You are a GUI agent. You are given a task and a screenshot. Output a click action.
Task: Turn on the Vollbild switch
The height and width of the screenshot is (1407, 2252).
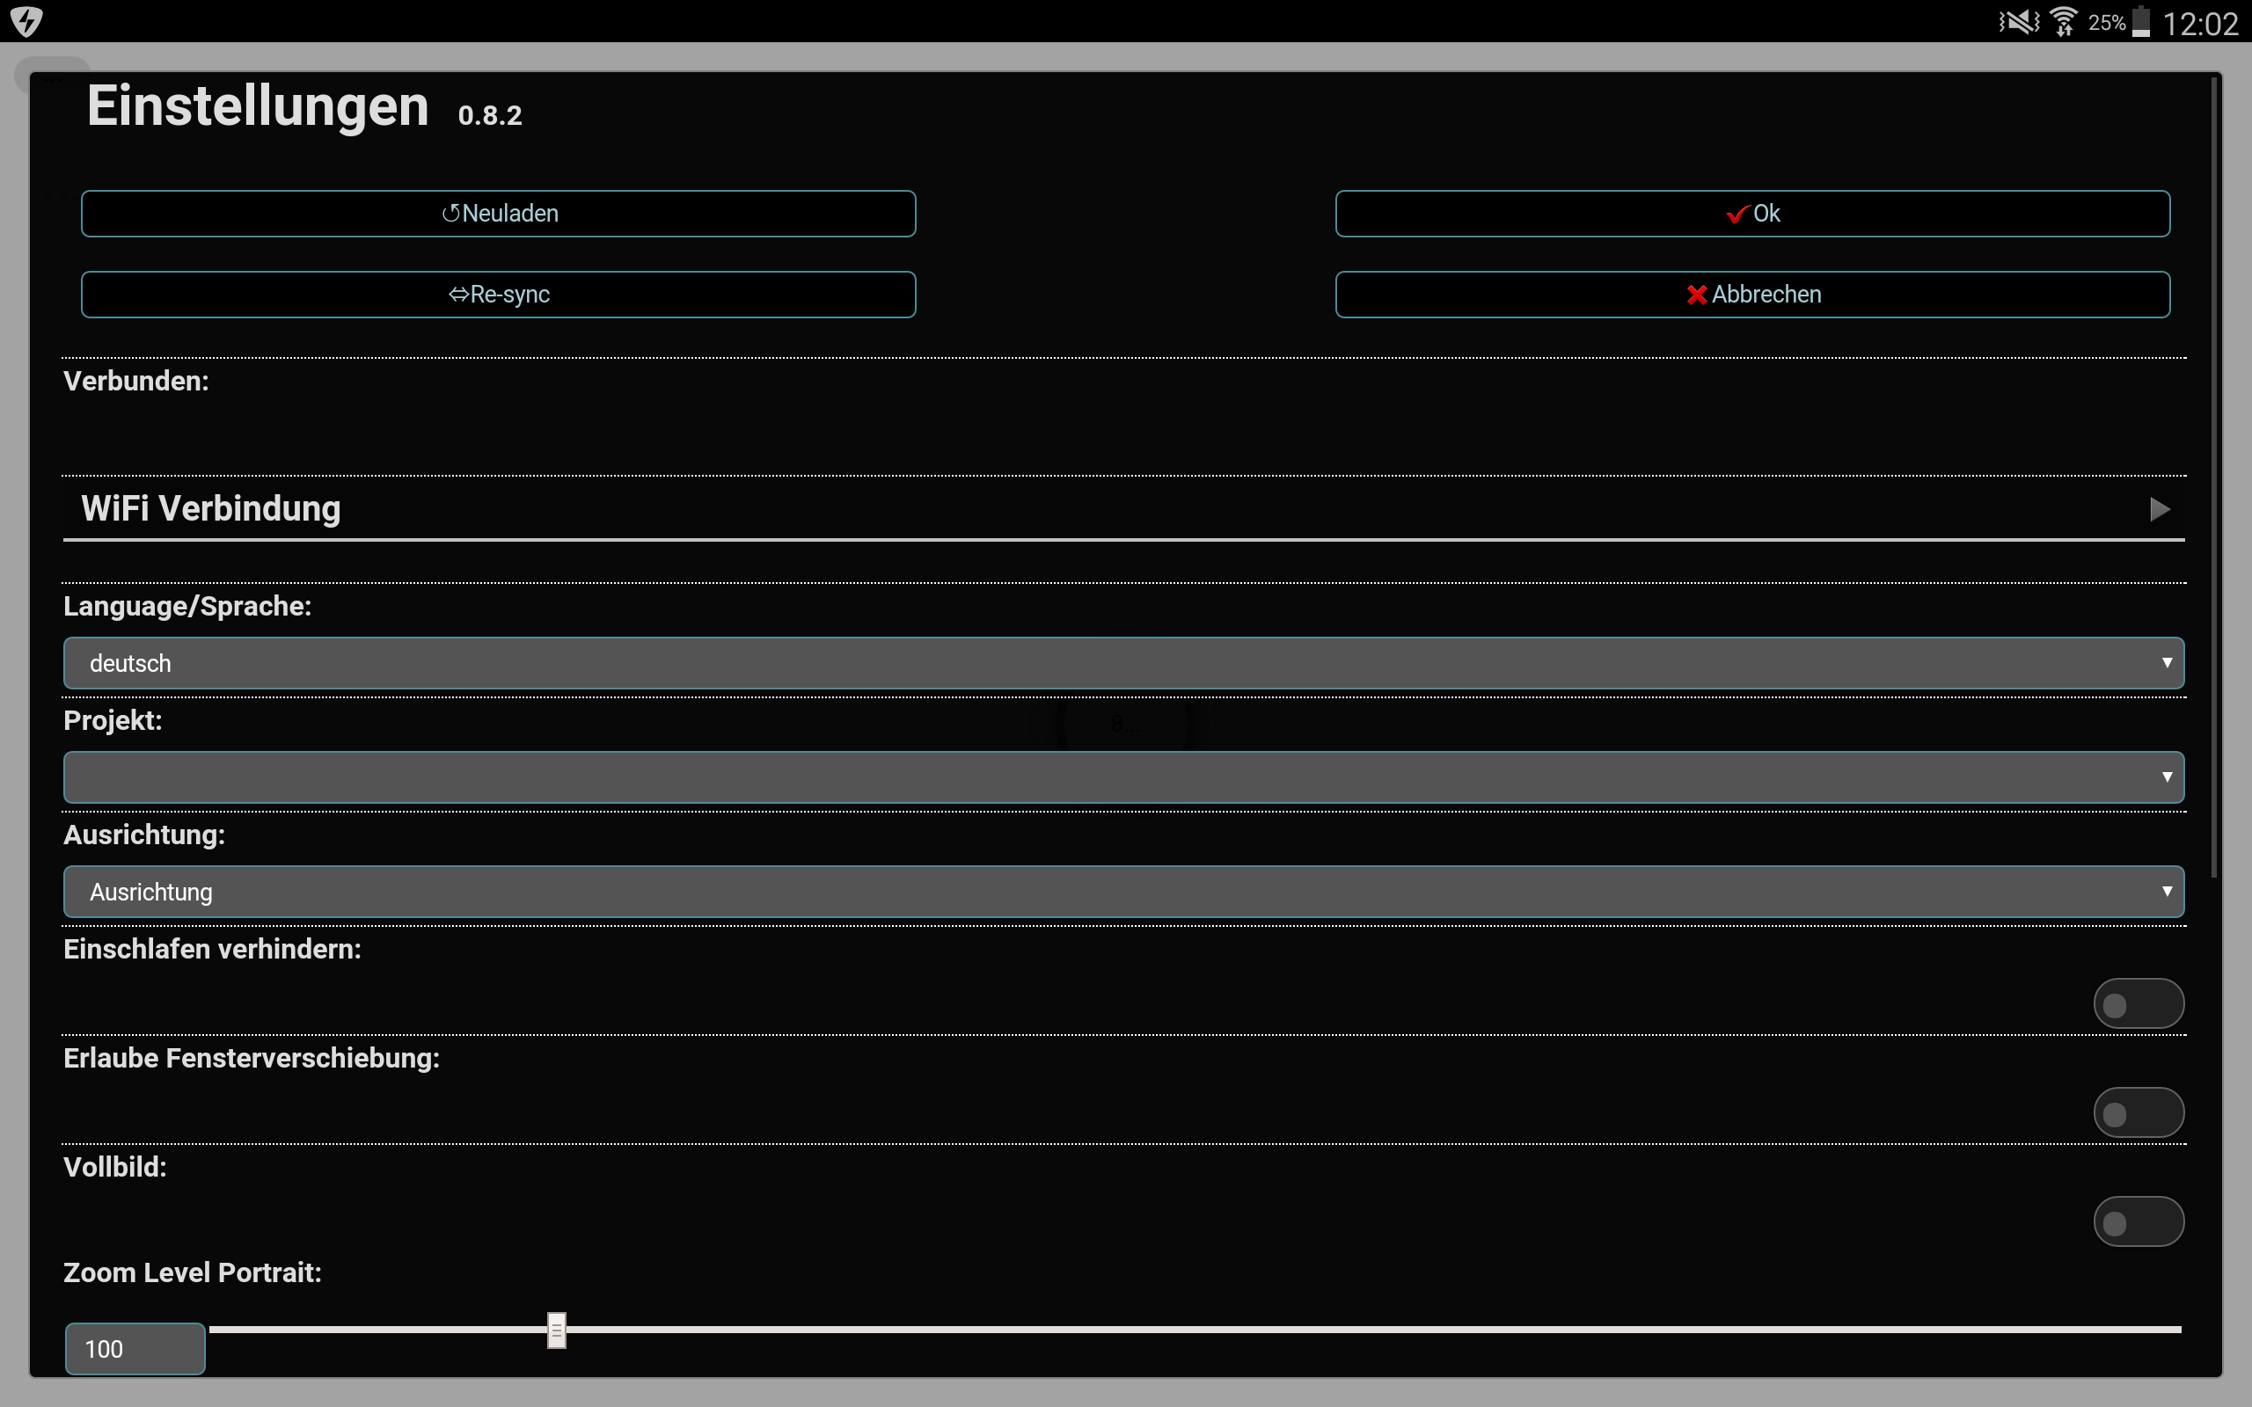(2138, 1221)
